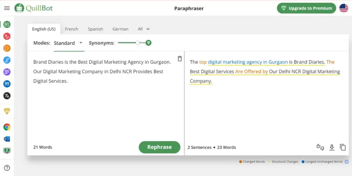The image size is (352, 176).
Task: Open the Translator sidebar icon
Action: [x=7, y=96]
